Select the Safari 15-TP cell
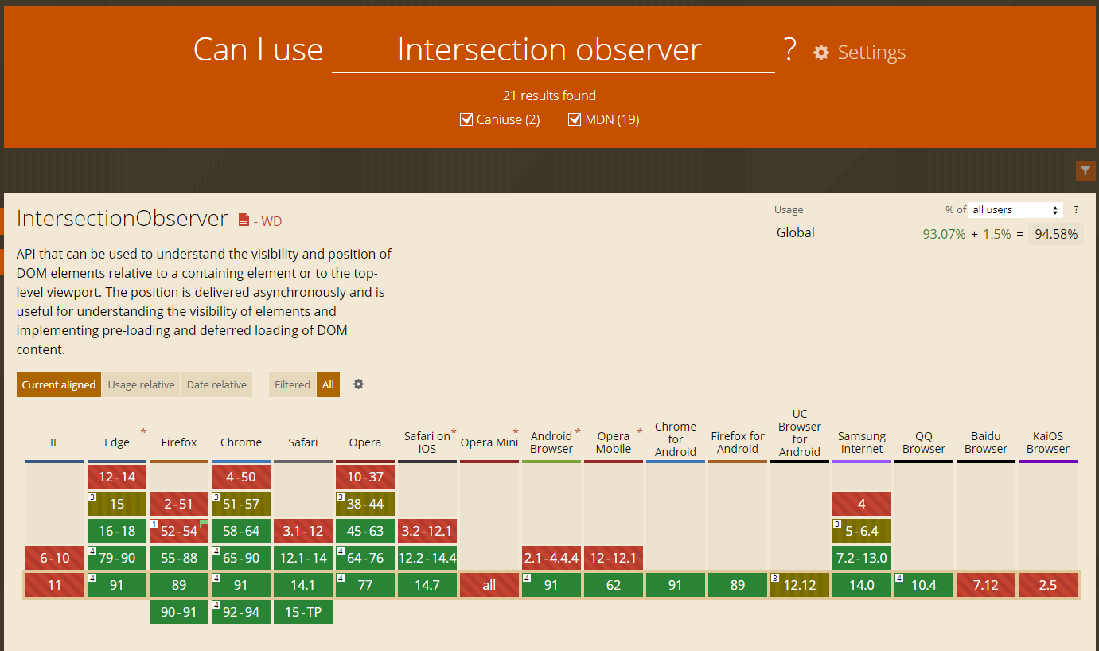This screenshot has width=1099, height=651. pyautogui.click(x=303, y=612)
